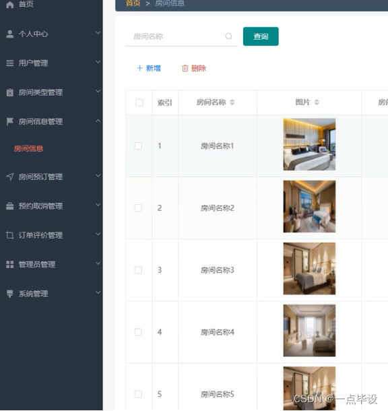Collapse 房间信息管理 with its up chevron
Viewport: 388px width, 411px height.
coord(98,121)
